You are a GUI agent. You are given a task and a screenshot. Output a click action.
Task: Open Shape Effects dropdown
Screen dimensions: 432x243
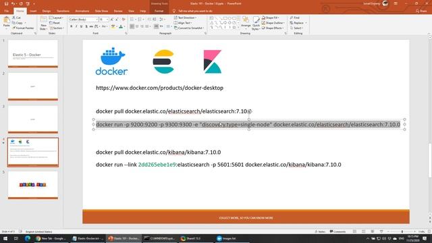click(273, 28)
